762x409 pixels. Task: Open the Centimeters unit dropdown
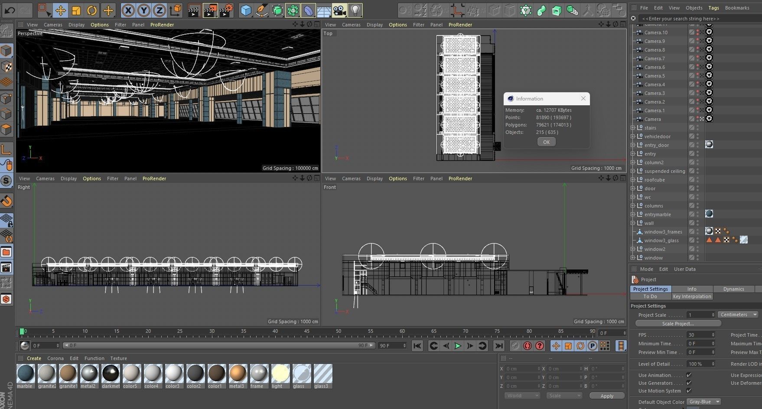[738, 315]
